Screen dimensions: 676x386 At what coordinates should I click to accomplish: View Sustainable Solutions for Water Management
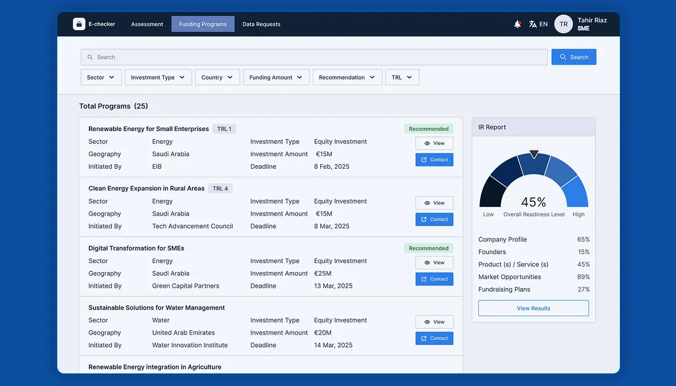pos(434,322)
